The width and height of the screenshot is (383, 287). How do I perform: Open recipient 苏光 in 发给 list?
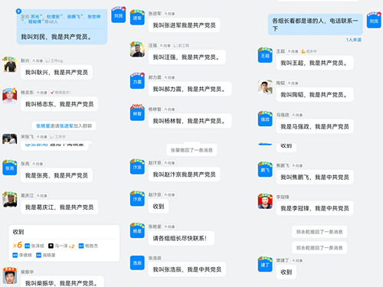tap(35, 17)
